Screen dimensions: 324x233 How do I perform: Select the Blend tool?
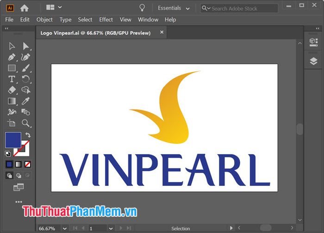[25, 112]
